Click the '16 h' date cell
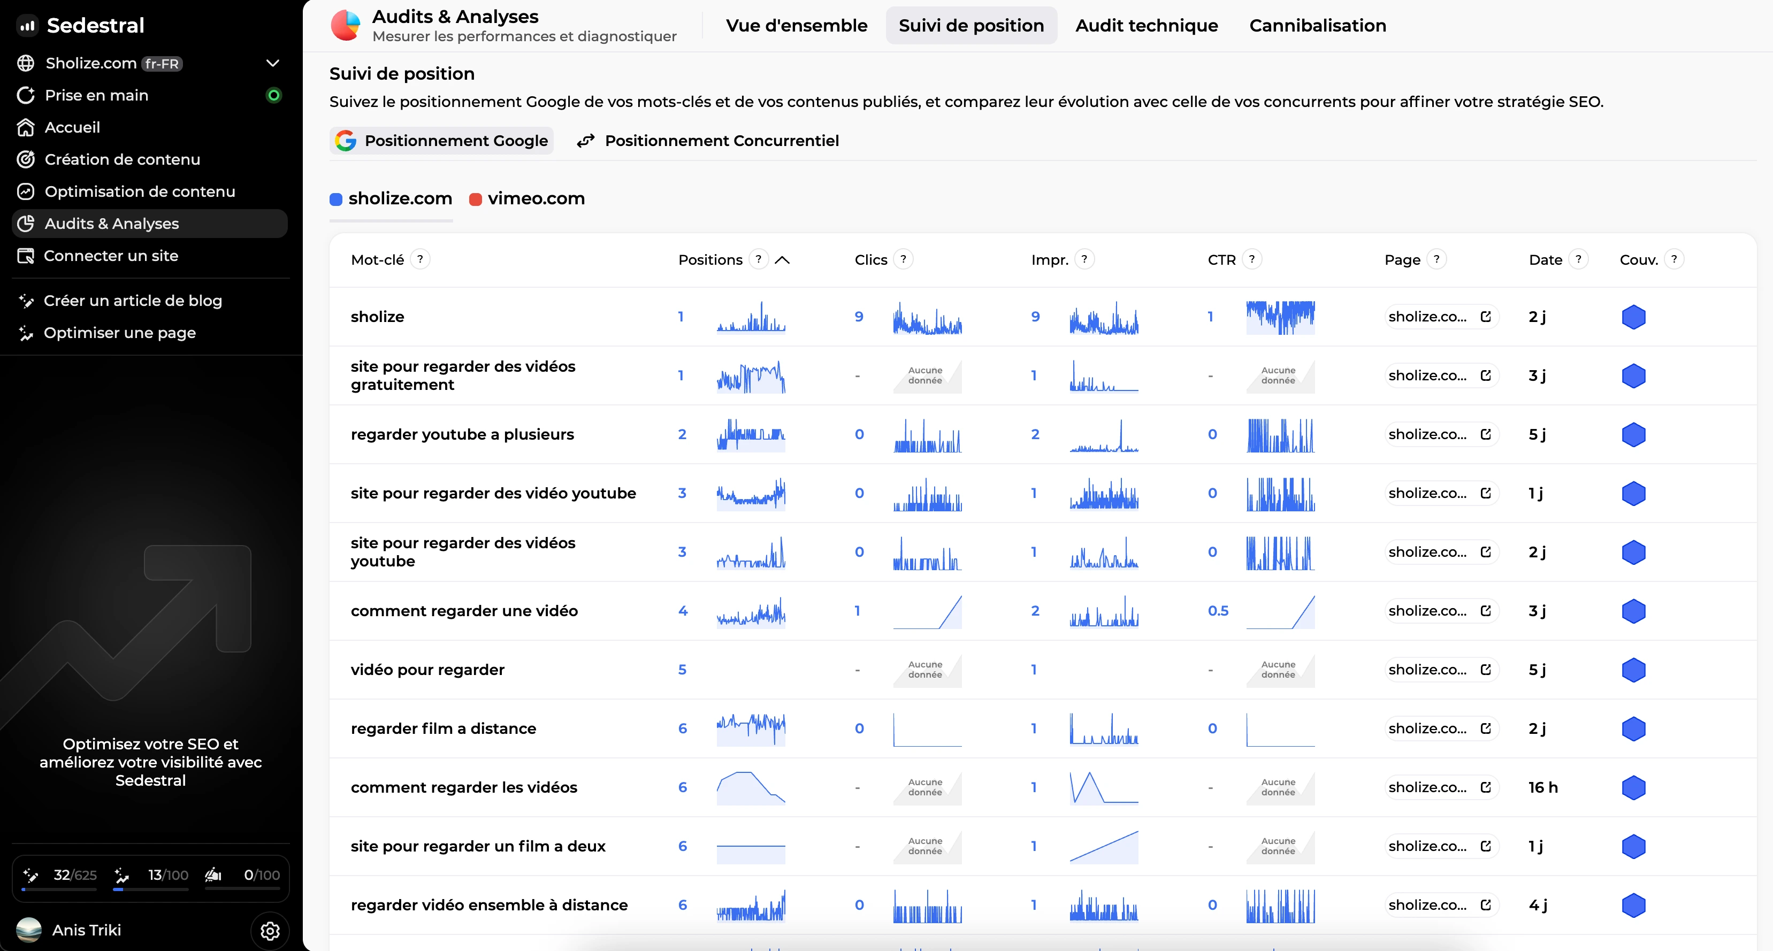 tap(1543, 787)
